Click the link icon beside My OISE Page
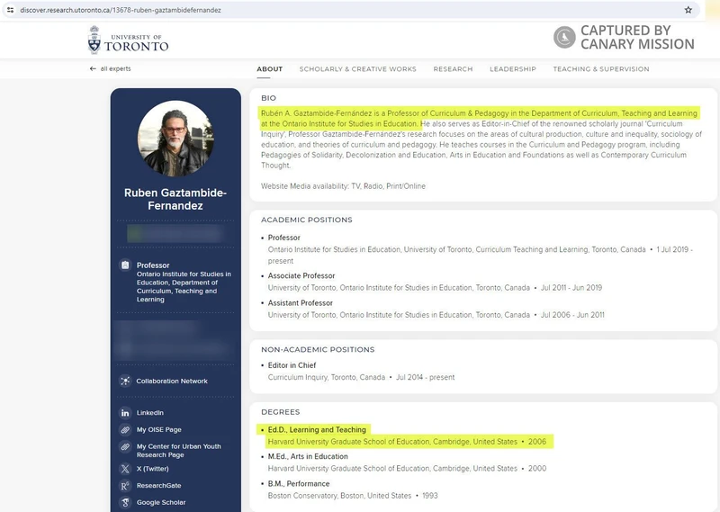Viewport: 720px width, 512px height. coord(125,429)
